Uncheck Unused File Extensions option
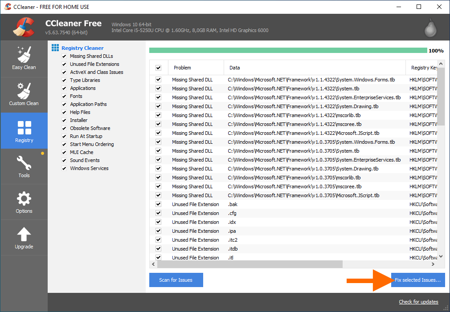This screenshot has height=312, width=450. pos(64,64)
